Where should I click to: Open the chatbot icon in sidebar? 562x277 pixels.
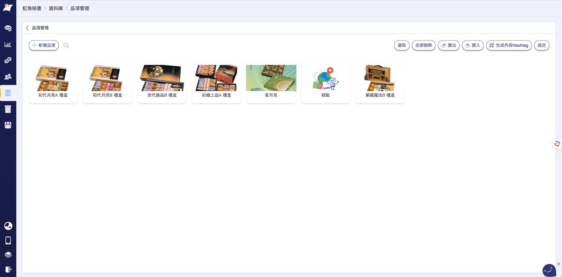(8, 28)
